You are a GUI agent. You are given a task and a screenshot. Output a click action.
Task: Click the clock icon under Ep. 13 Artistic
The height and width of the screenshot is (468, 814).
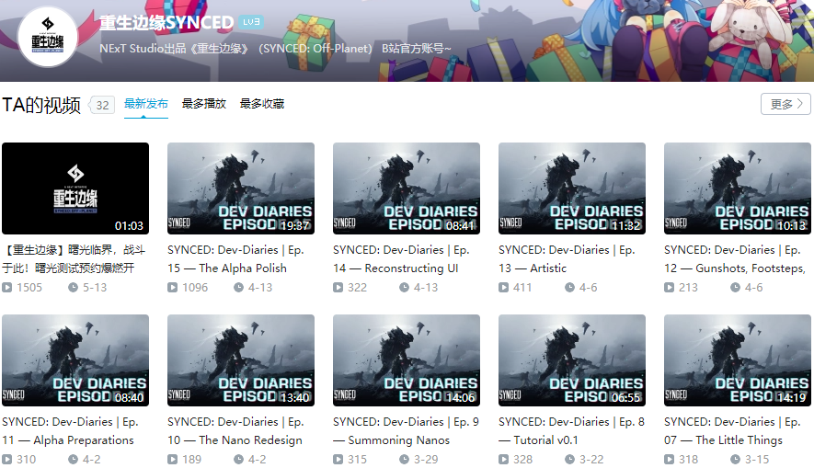pyautogui.click(x=569, y=288)
